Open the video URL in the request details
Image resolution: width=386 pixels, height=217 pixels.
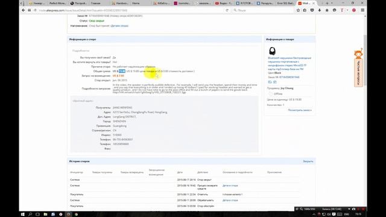(149, 92)
